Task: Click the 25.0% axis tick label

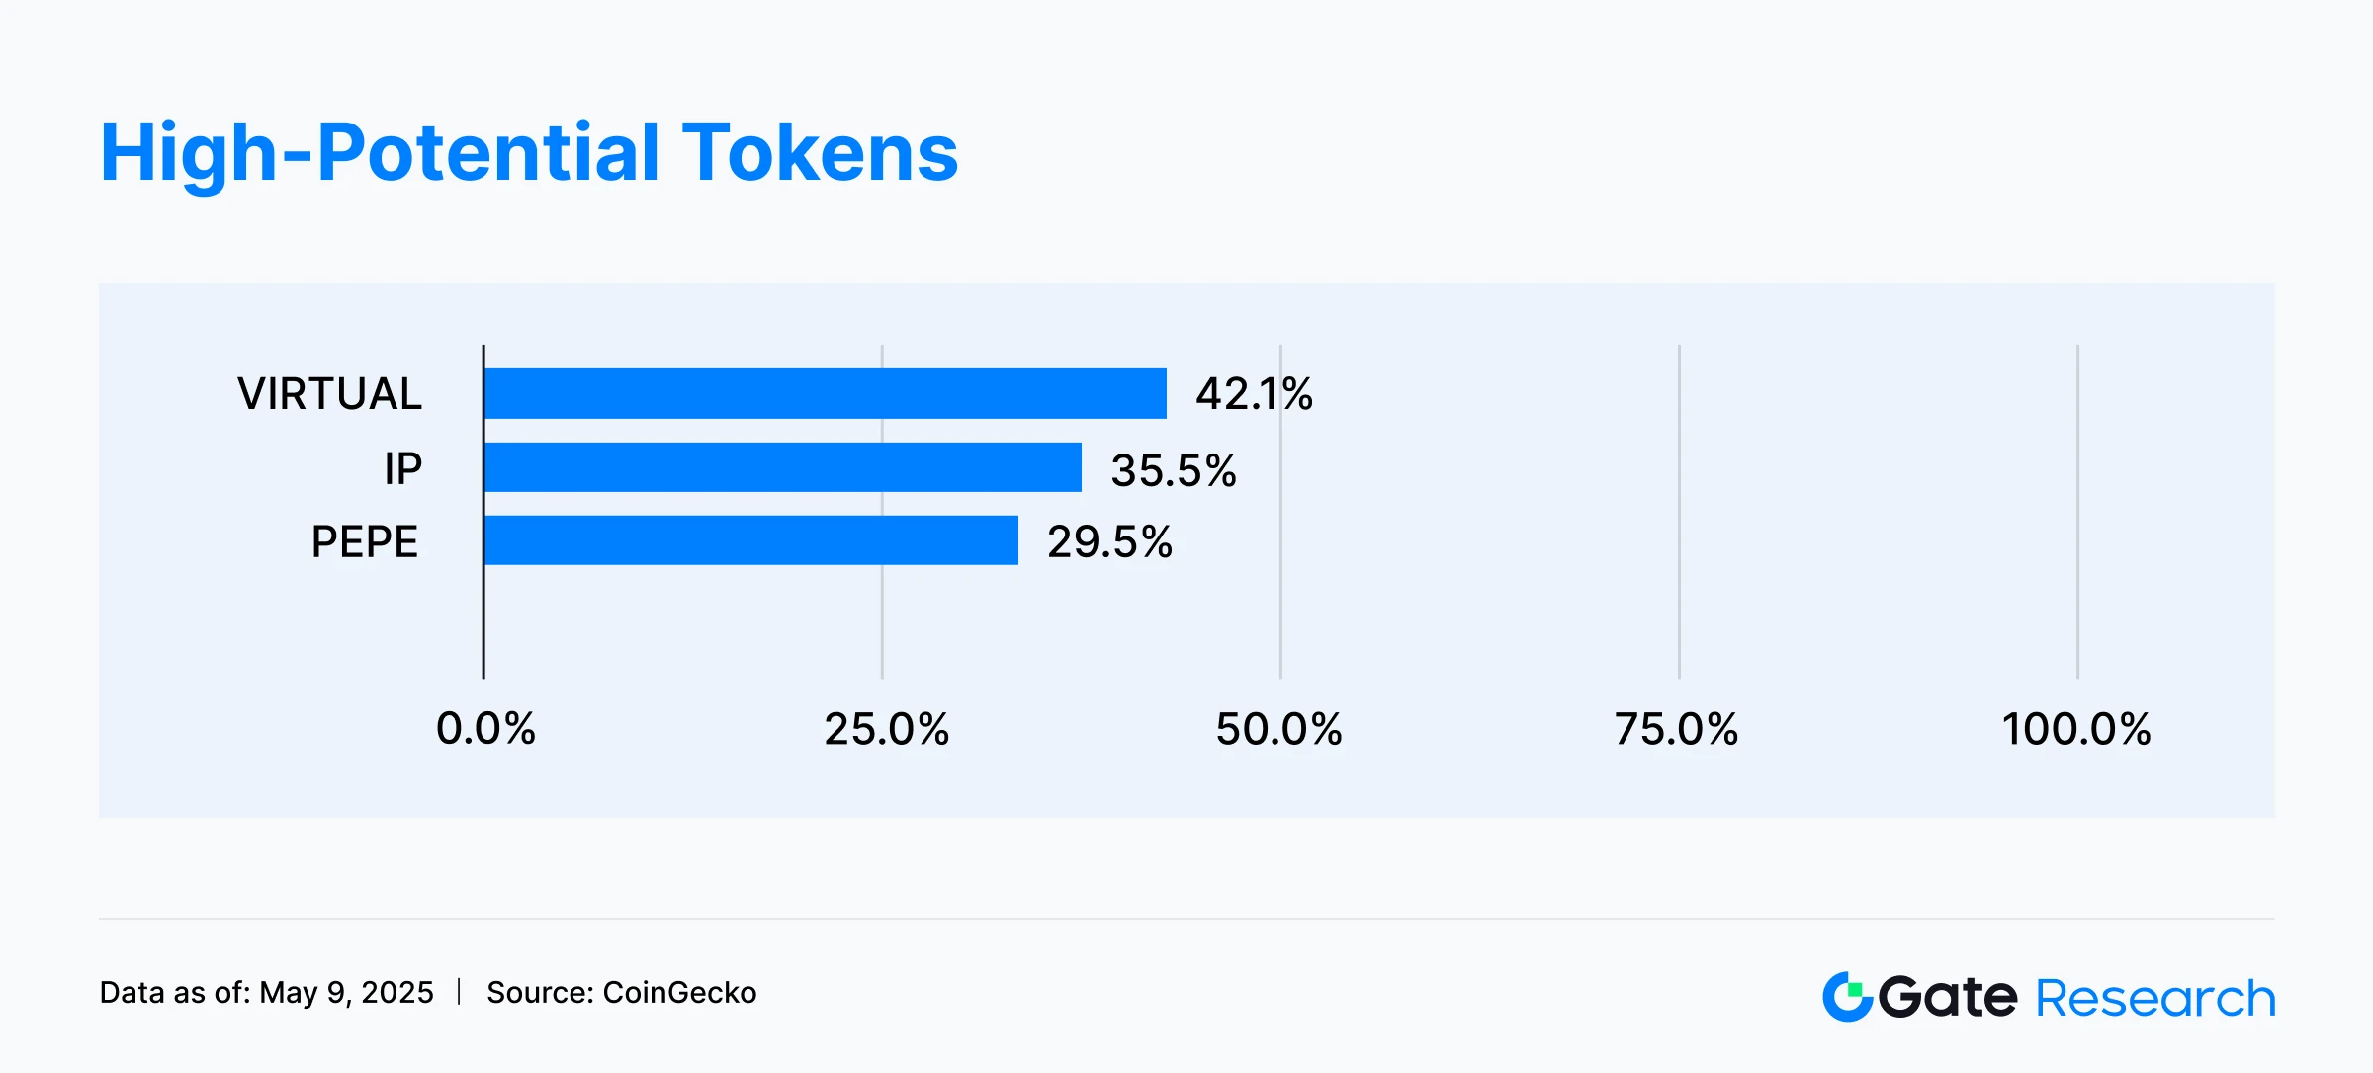Action: (x=886, y=729)
